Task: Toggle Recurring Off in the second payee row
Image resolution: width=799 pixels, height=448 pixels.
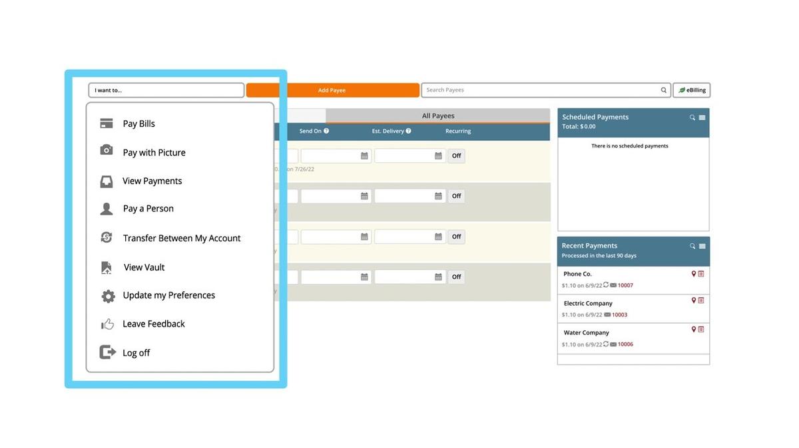Action: coord(456,196)
